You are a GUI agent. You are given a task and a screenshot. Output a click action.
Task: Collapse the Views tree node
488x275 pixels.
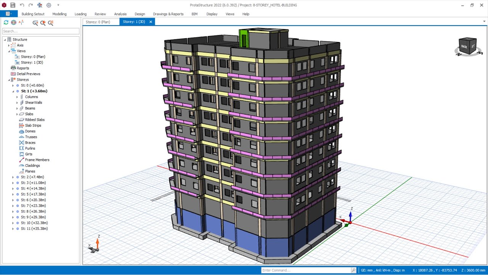click(x=9, y=51)
